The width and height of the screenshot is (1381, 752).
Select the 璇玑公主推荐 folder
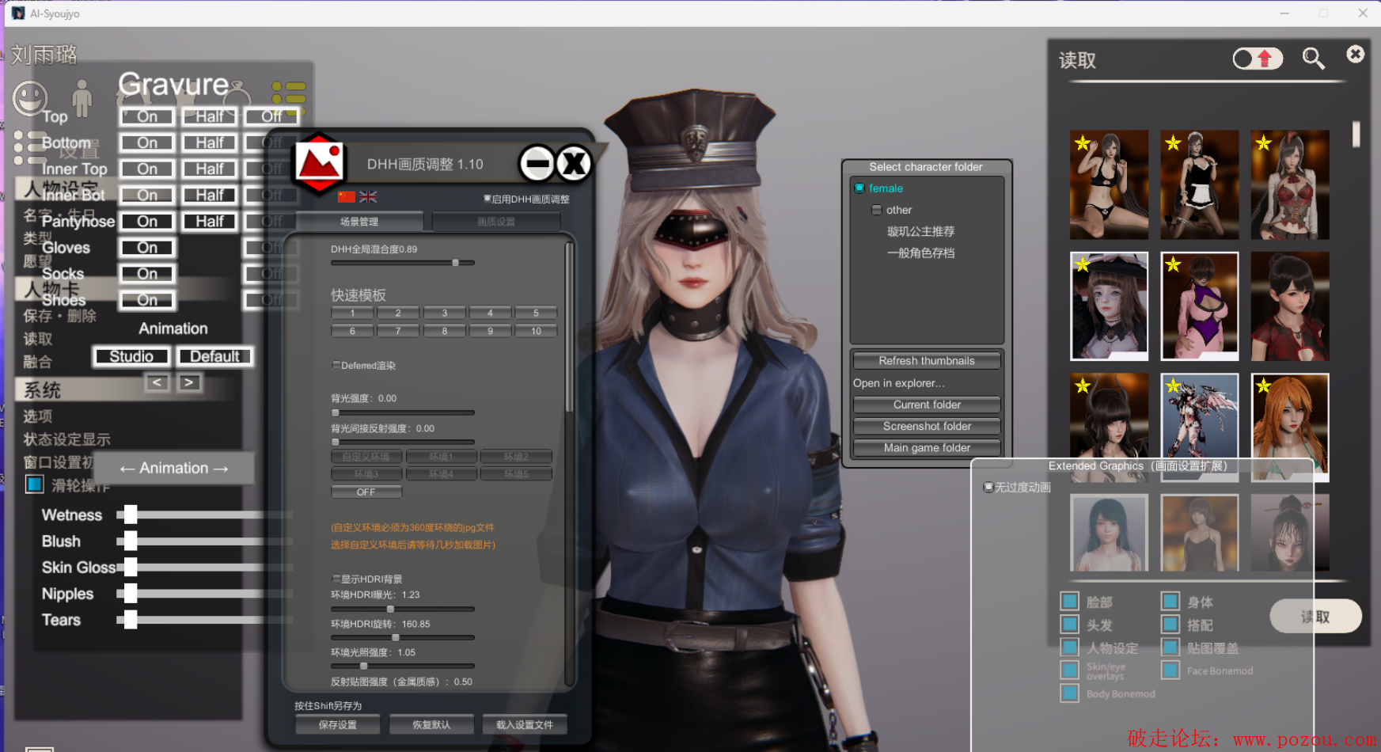tap(920, 231)
